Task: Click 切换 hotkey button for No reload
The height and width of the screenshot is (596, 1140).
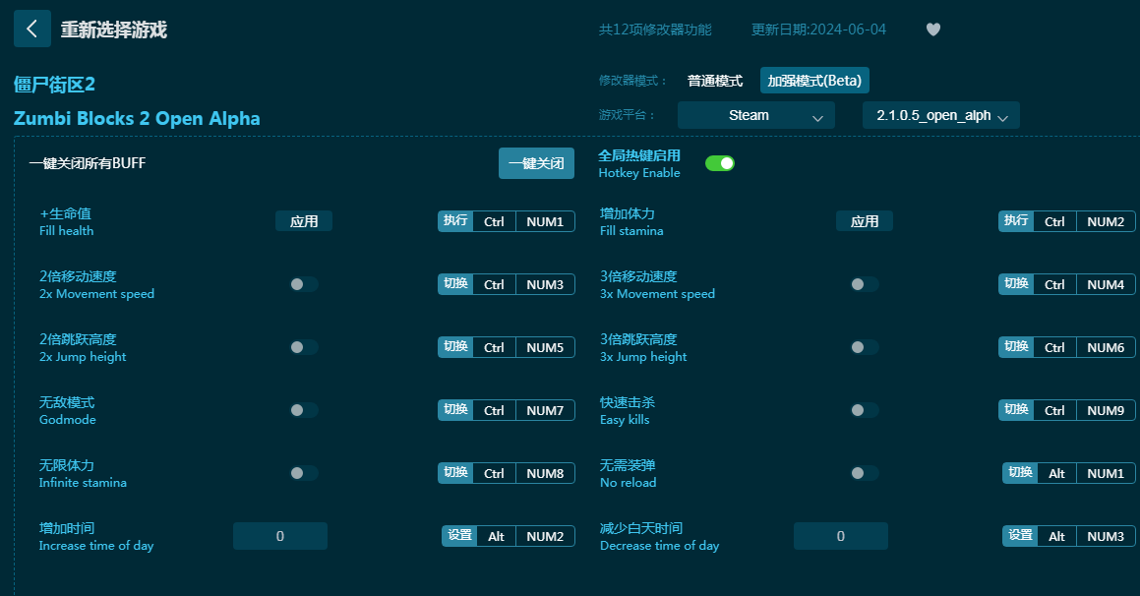Action: pyautogui.click(x=1020, y=473)
